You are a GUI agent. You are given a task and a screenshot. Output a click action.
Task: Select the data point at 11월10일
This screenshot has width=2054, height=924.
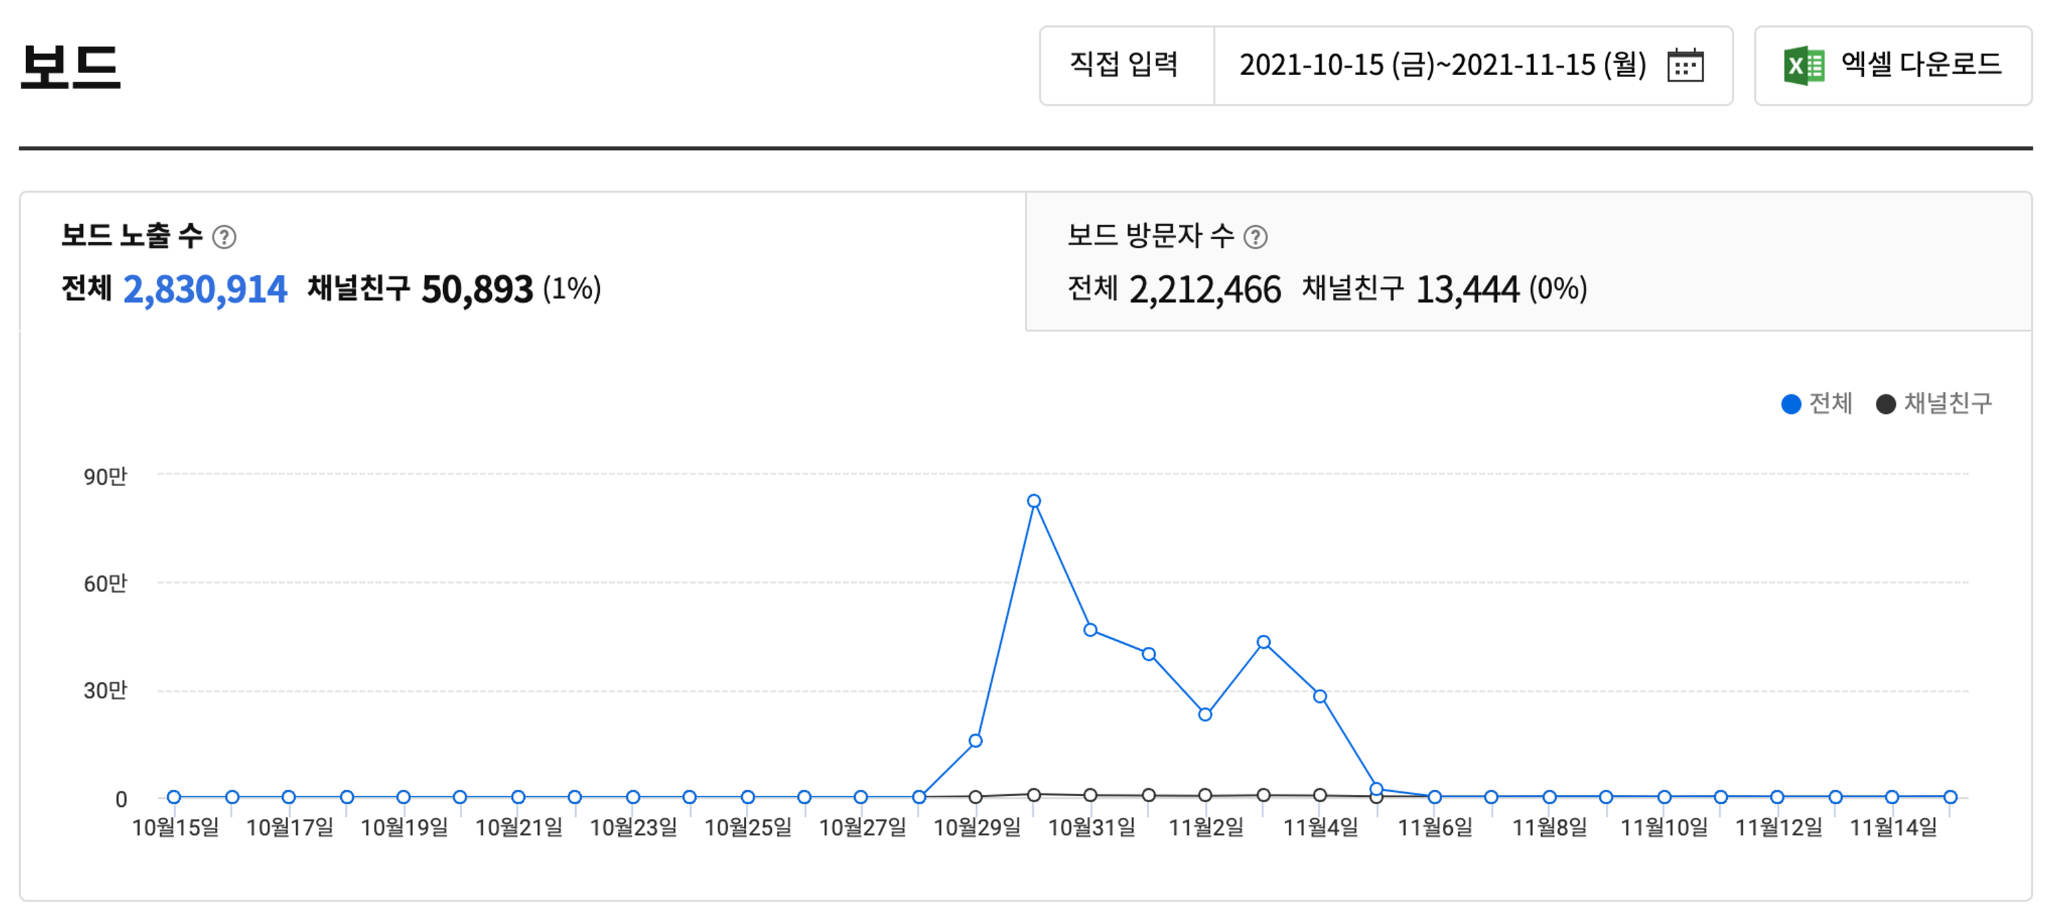(x=1663, y=796)
